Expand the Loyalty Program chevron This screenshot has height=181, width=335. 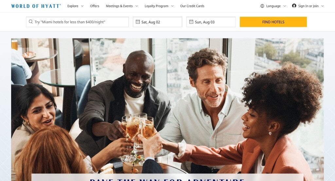point(172,6)
